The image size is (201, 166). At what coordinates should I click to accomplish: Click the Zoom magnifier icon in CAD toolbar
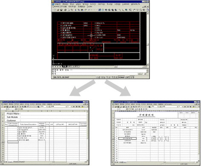(141, 10)
